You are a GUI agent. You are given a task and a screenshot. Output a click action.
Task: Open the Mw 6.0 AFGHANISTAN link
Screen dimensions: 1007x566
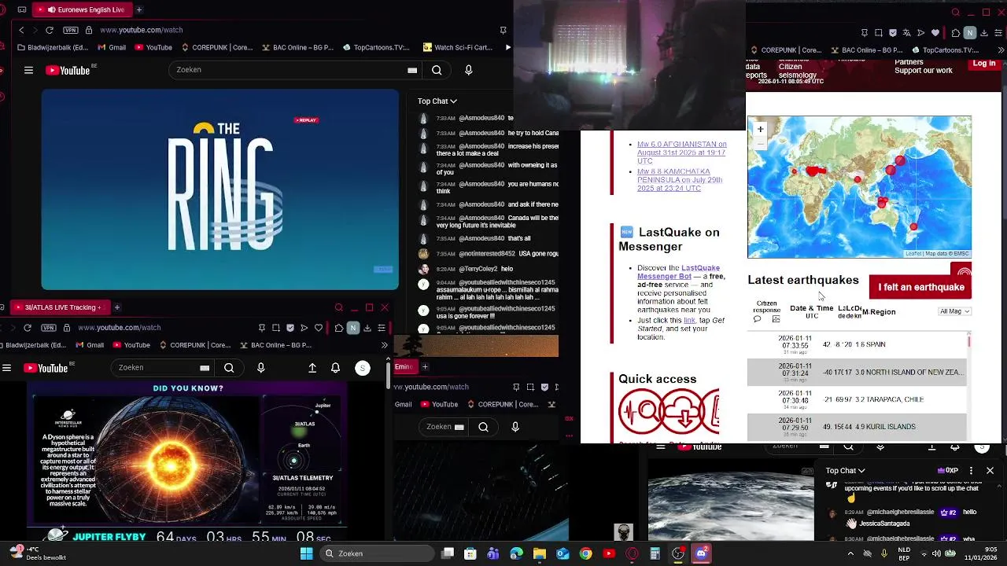(681, 153)
